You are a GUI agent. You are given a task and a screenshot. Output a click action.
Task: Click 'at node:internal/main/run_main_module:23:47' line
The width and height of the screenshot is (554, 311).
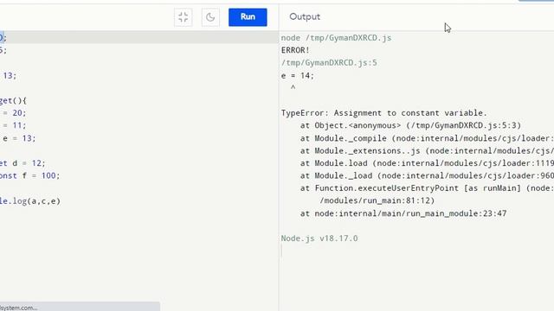pos(403,213)
